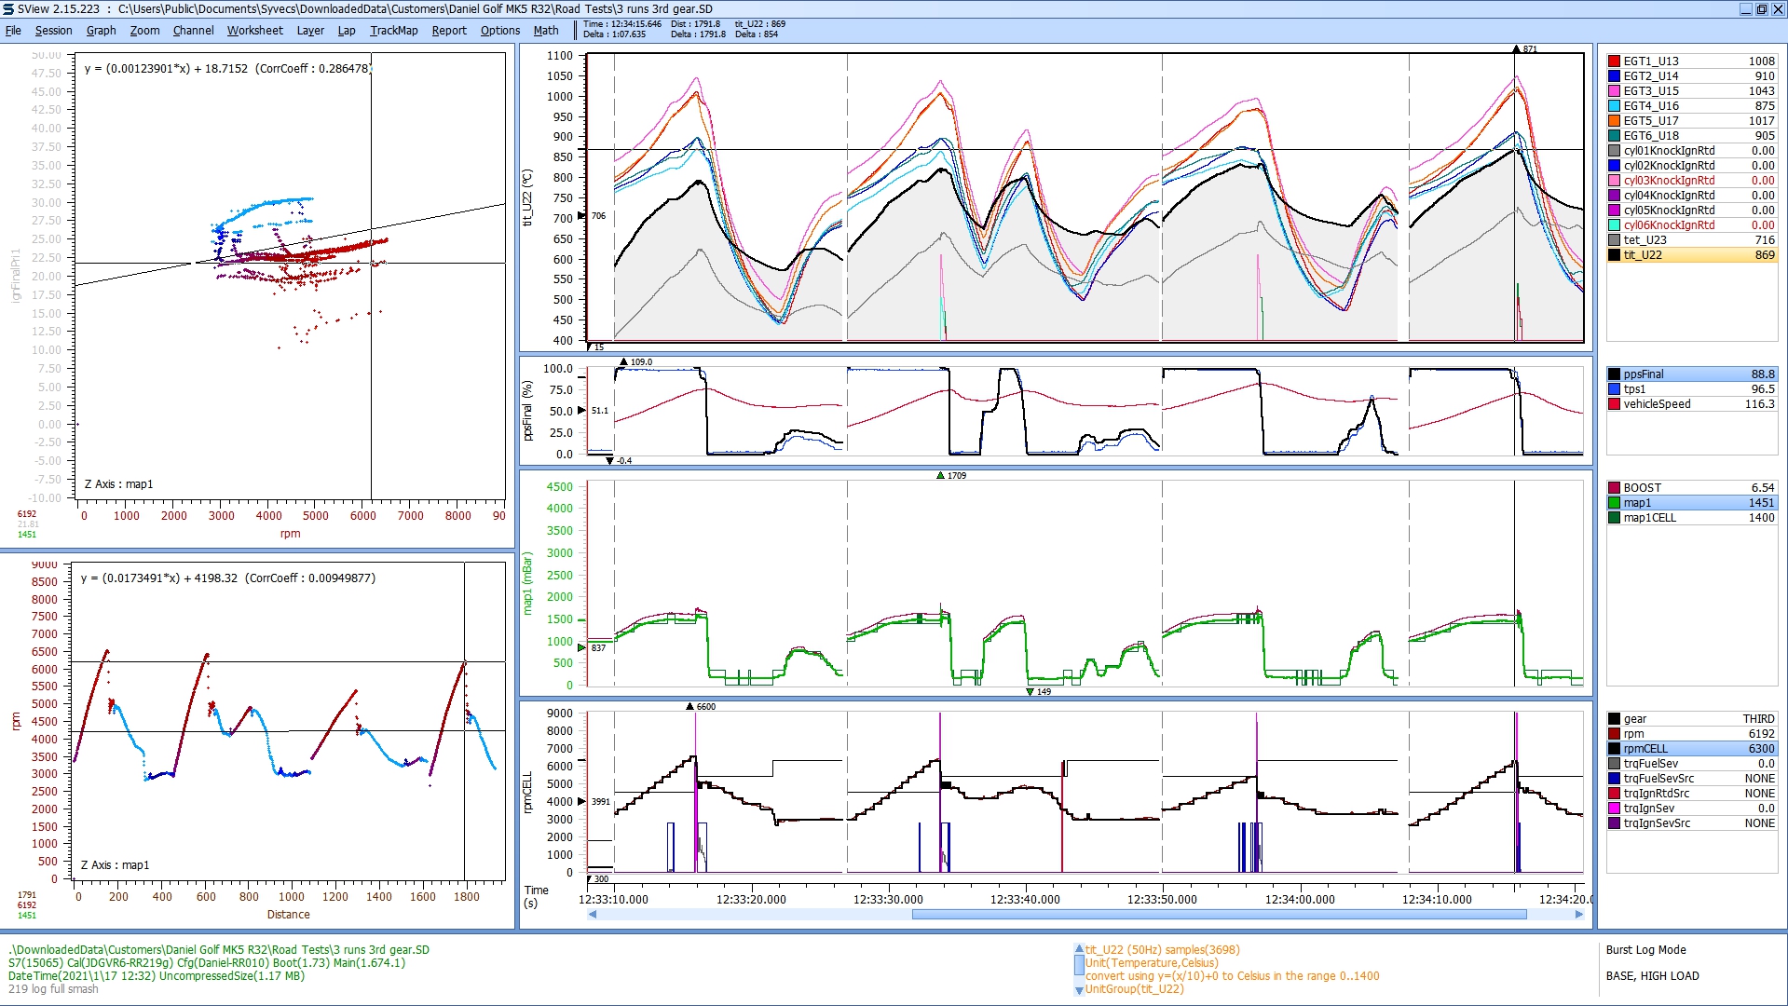Select the highlighted tit_U22 channel row
The width and height of the screenshot is (1788, 1006).
[x=1692, y=255]
